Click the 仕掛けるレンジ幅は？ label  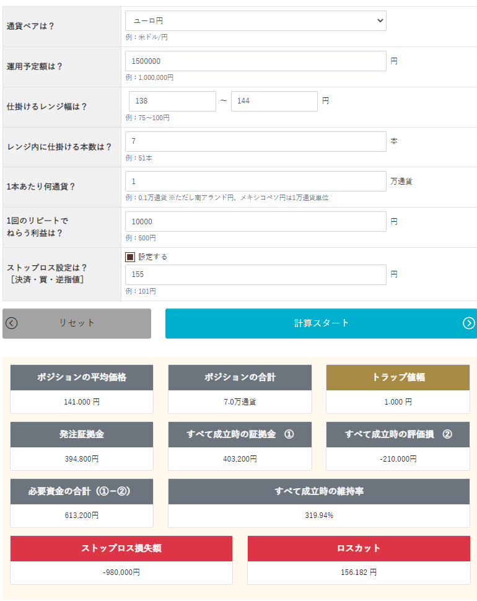click(46, 107)
